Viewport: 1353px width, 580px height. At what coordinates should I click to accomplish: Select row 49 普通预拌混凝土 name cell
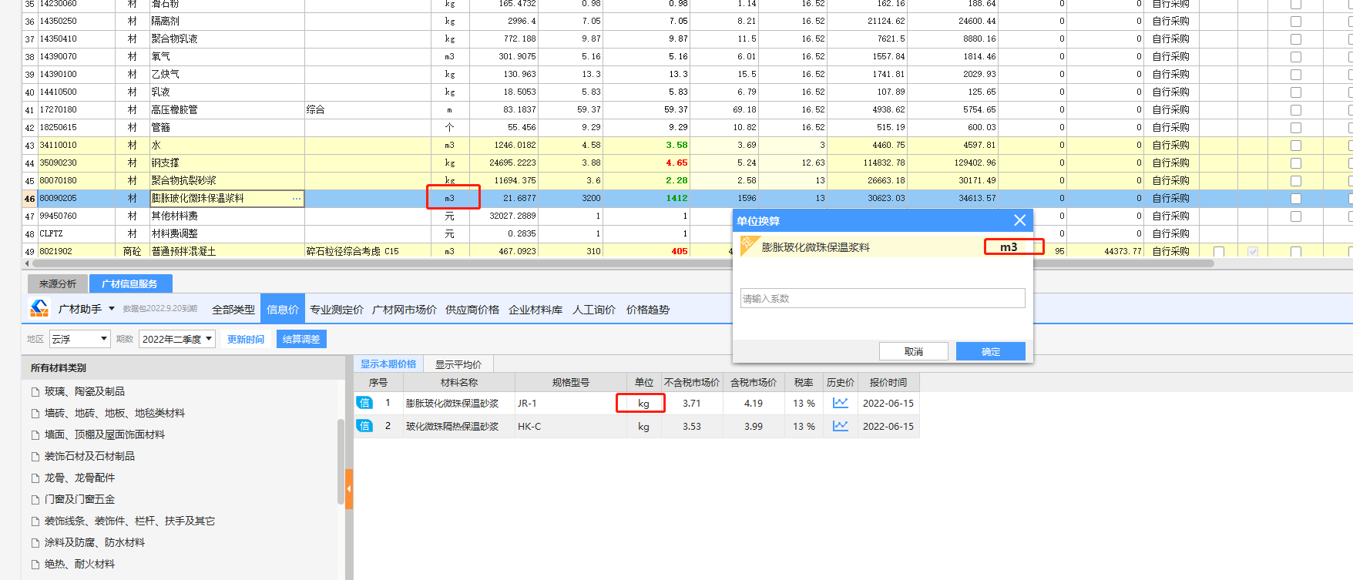[x=227, y=252]
